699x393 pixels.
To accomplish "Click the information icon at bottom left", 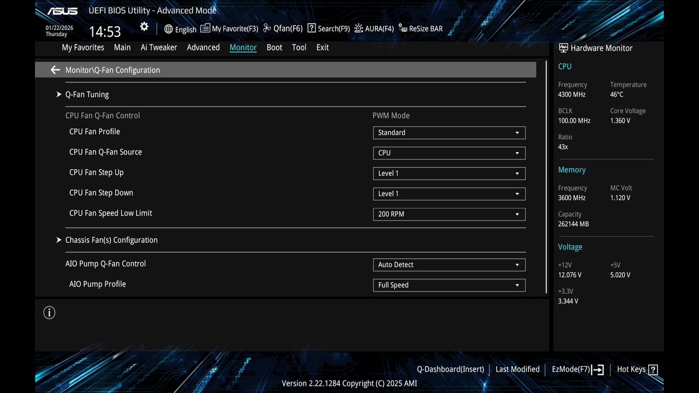I will pyautogui.click(x=49, y=312).
